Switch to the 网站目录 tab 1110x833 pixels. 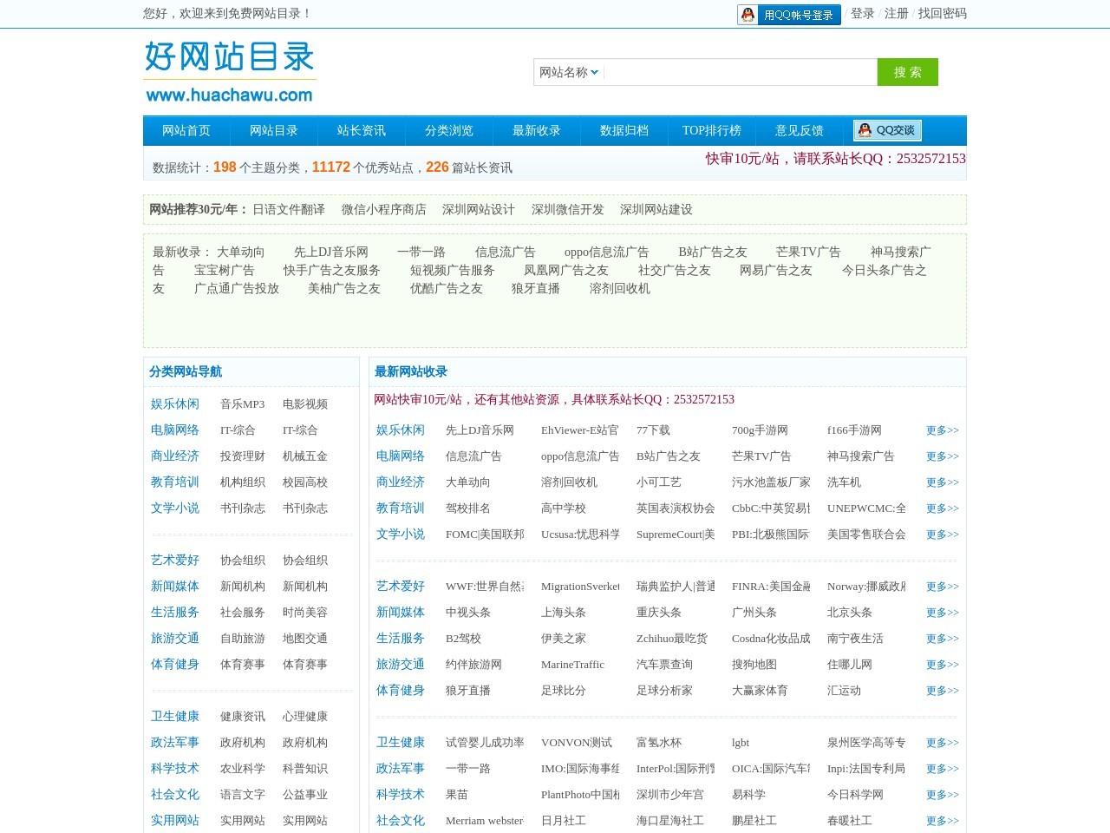(x=273, y=130)
